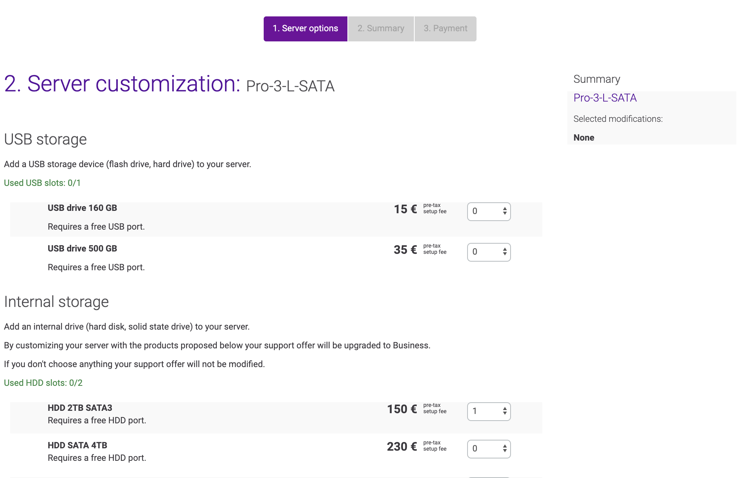Viewport: 741px width, 478px height.
Task: Decrement HDD 2TB SATA3 quantity with down arrow
Action: tap(505, 414)
